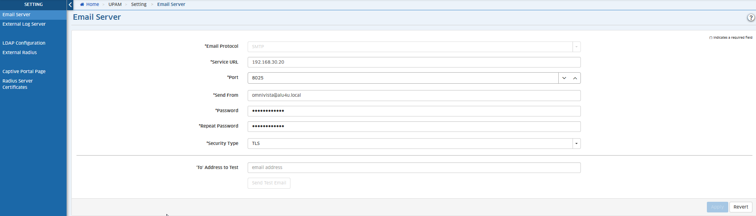Viewport: 756px width, 216px height.
Task: Click the 'To' Address to Test field
Action: 414,168
